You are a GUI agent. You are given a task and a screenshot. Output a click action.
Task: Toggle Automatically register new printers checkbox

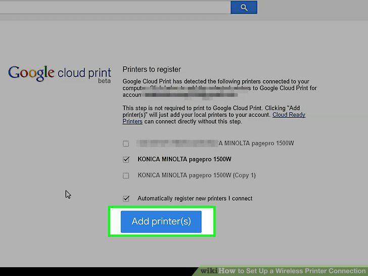click(x=126, y=198)
